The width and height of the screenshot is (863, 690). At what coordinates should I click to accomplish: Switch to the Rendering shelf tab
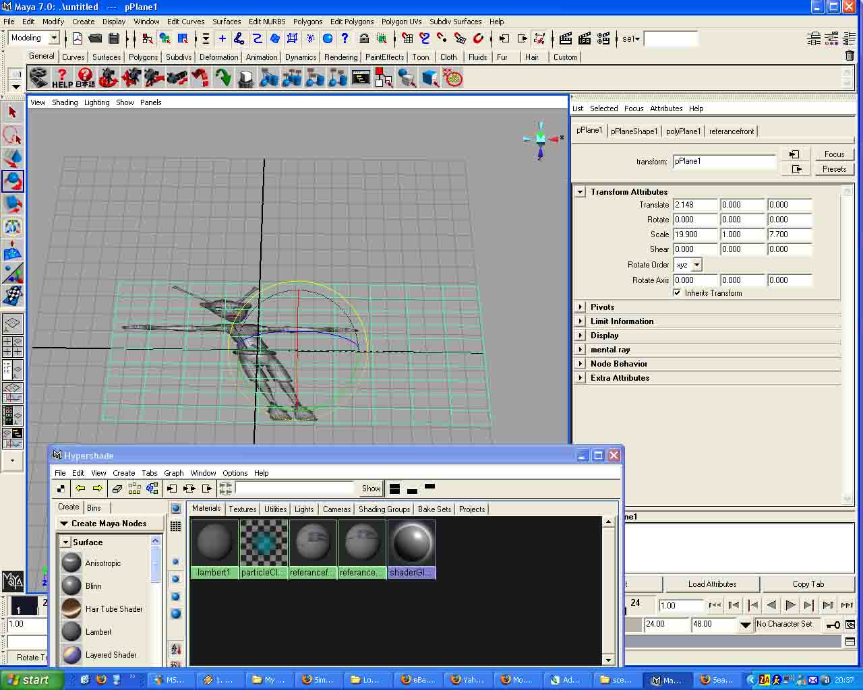click(x=340, y=57)
